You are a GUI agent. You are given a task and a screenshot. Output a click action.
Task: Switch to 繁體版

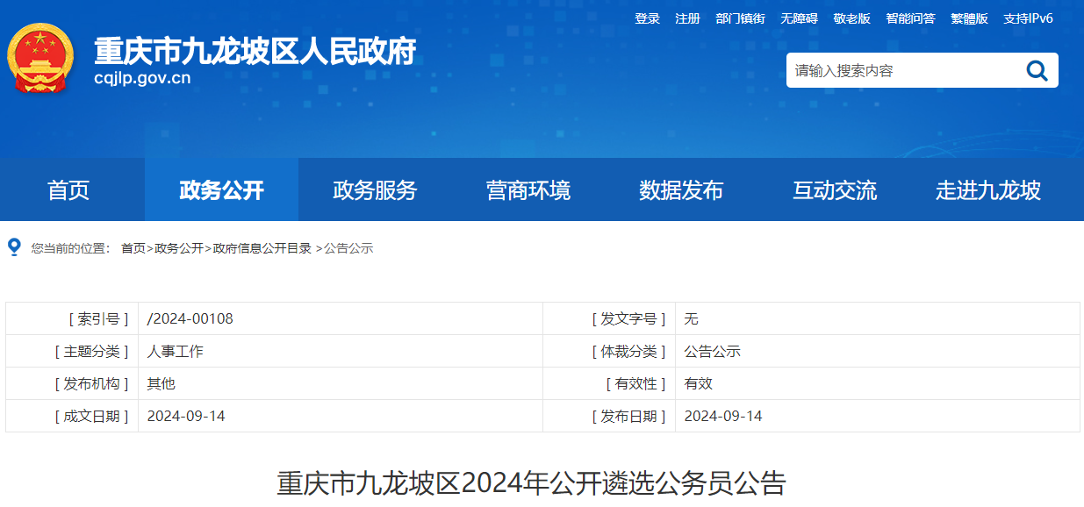click(969, 18)
